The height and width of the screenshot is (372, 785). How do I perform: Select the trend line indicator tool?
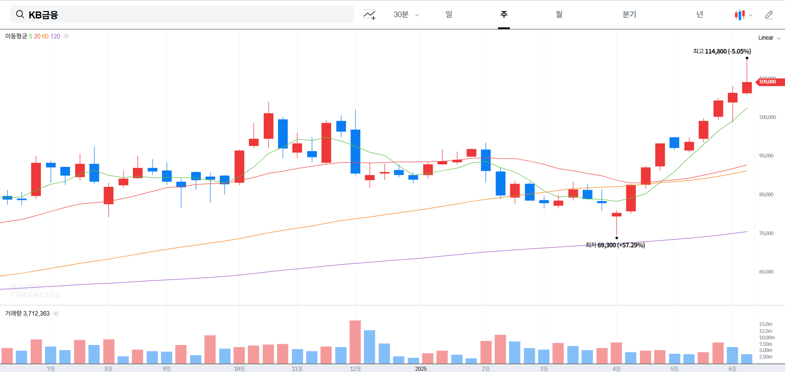pyautogui.click(x=369, y=14)
